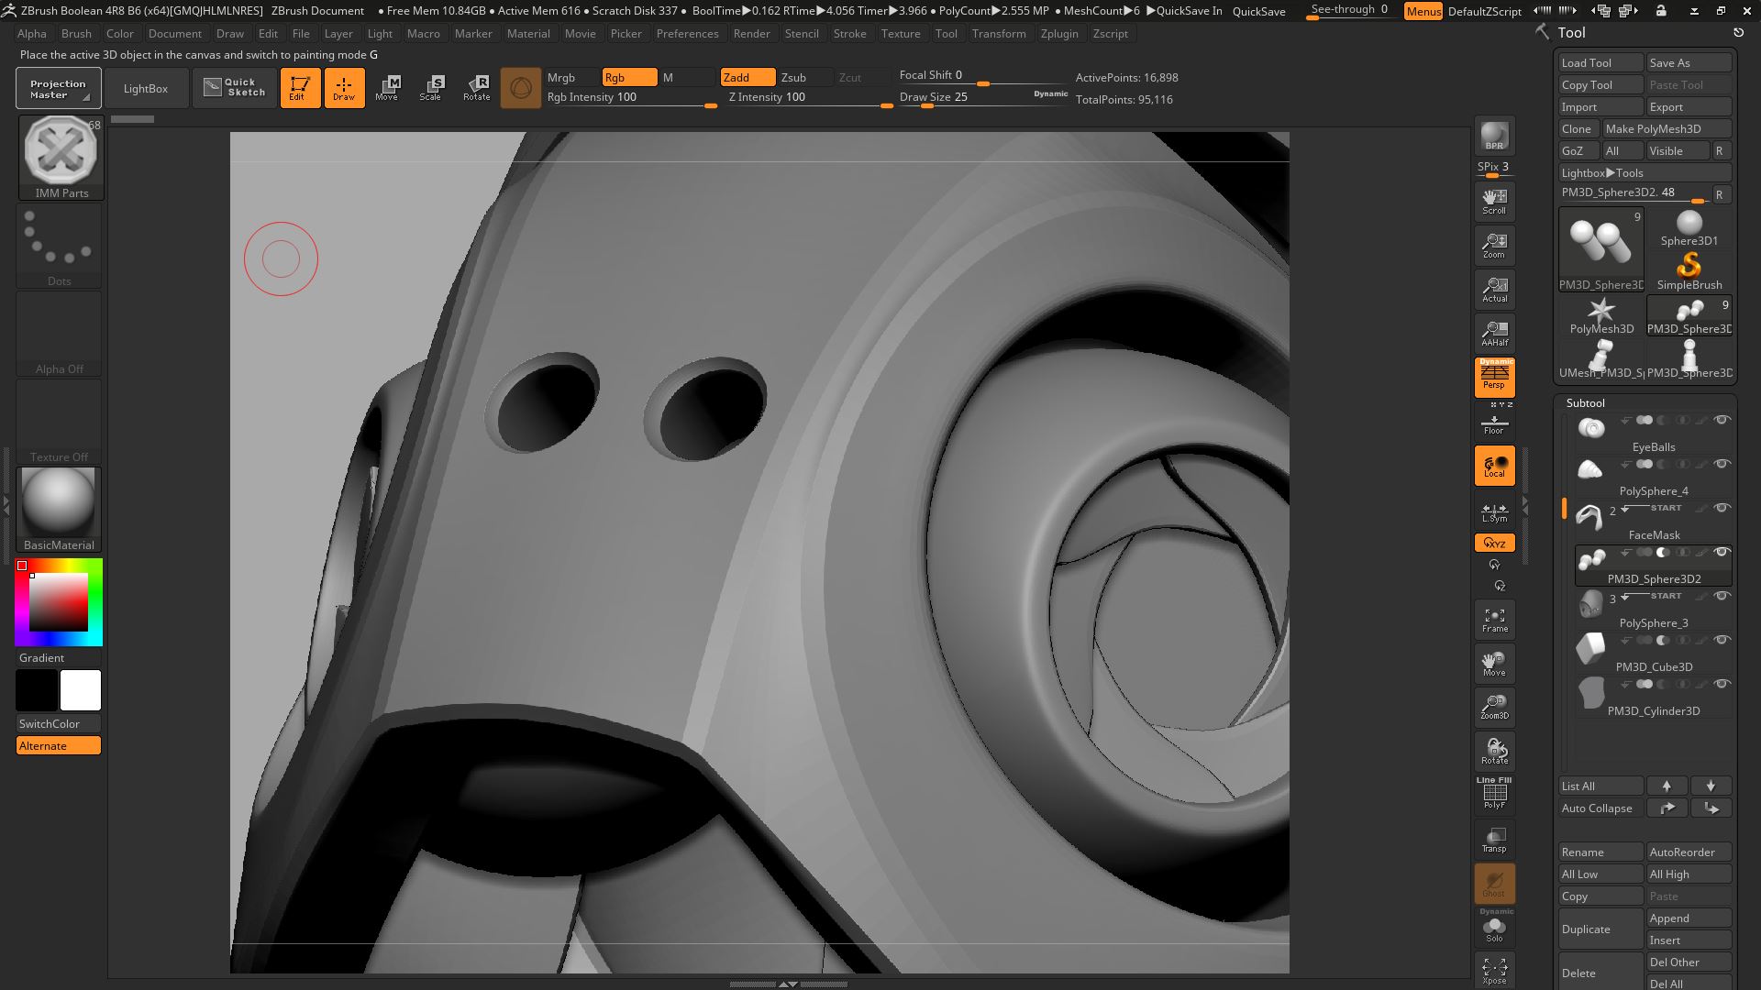
Task: Open the Render menu
Action: click(x=751, y=33)
